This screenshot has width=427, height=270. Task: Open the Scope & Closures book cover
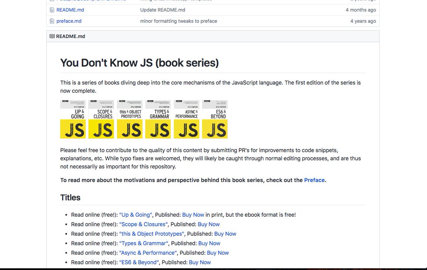[x=101, y=119]
